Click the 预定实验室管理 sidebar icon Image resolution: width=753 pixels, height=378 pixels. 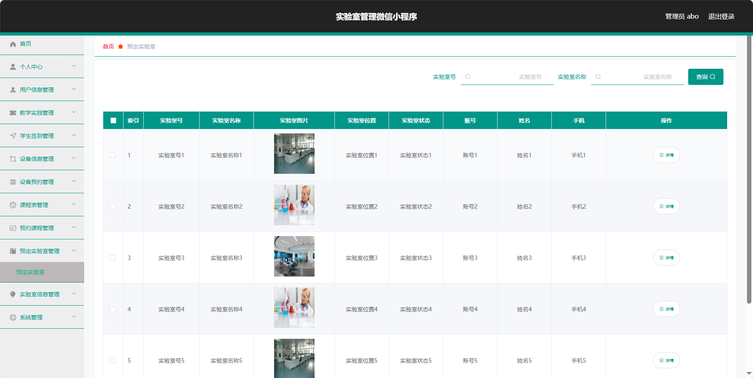point(13,251)
